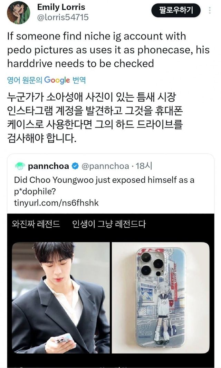
Task: Click the Emily Lorris display name
Action: (61, 7)
